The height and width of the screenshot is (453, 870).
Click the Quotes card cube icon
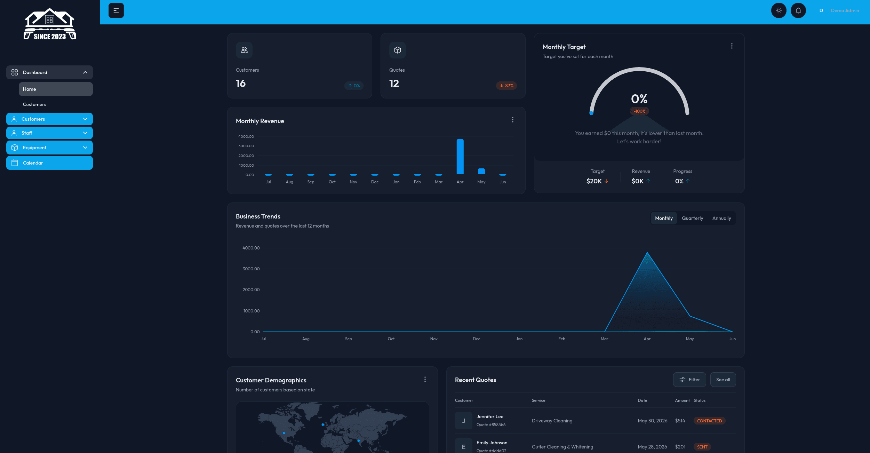coord(398,50)
